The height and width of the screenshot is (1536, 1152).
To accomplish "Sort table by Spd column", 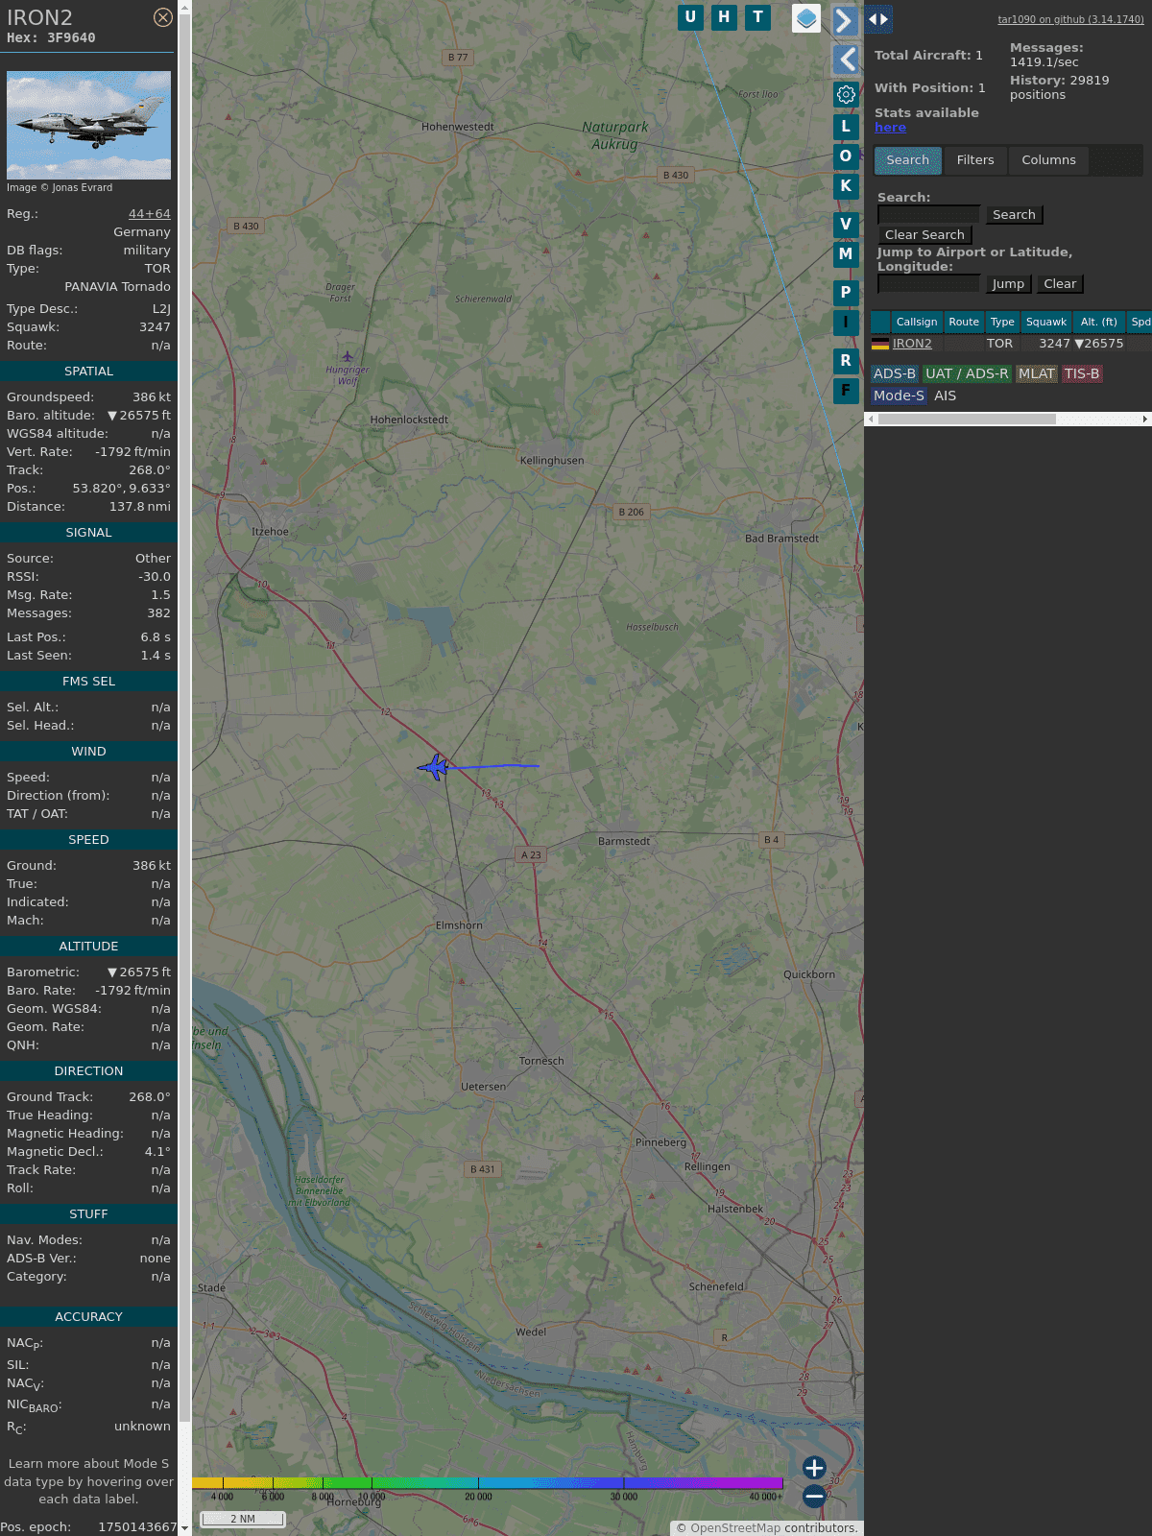I will point(1140,323).
